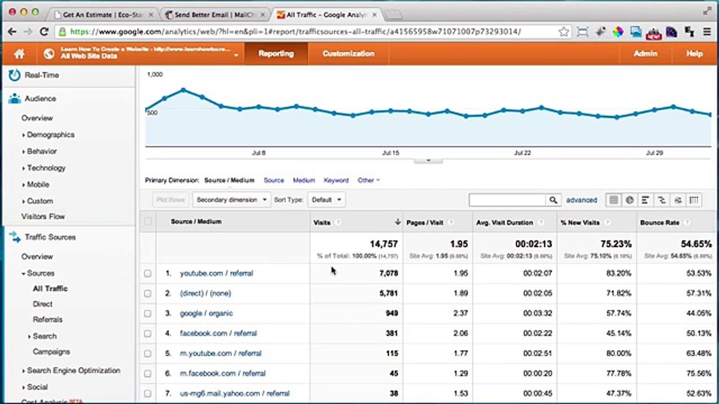
Task: Open the Traffic Sources arrows icon
Action: pos(14,237)
